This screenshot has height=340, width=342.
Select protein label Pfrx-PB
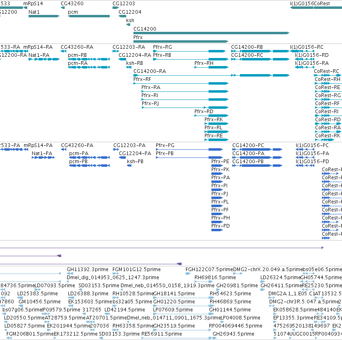(x=165, y=153)
